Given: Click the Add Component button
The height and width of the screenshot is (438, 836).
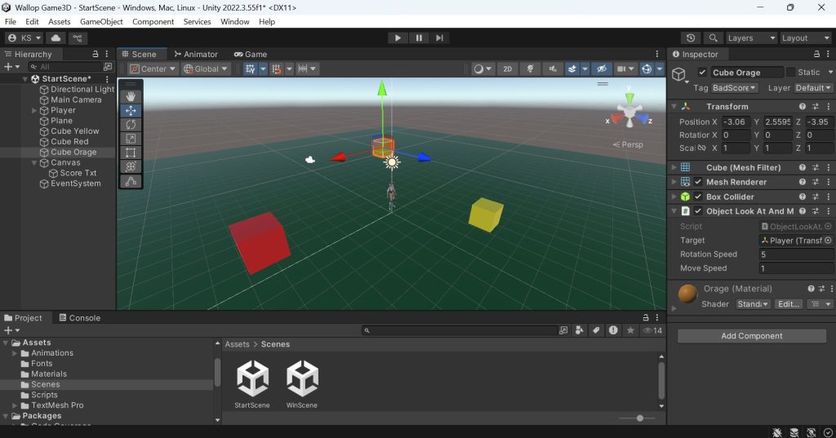Looking at the screenshot, I should [x=752, y=336].
